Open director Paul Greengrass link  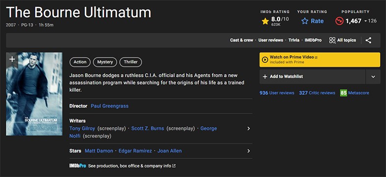(109, 106)
